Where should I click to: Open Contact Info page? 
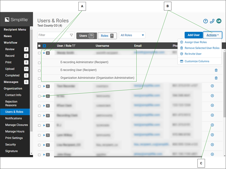coord(13,95)
